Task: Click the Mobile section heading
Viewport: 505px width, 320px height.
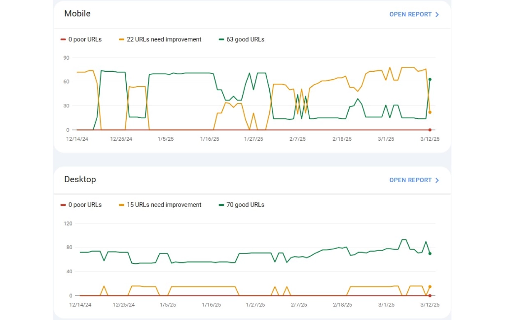Action: click(x=77, y=14)
